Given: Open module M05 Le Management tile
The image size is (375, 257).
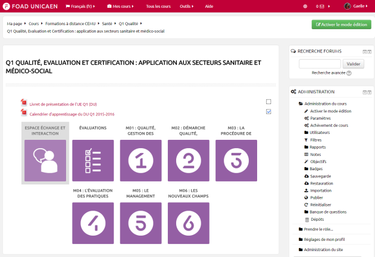Looking at the screenshot, I should pyautogui.click(x=140, y=222).
